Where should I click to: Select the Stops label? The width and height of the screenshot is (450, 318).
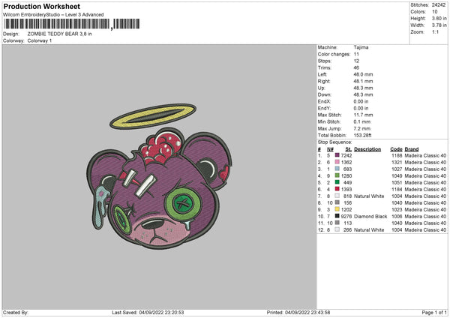coord(325,61)
